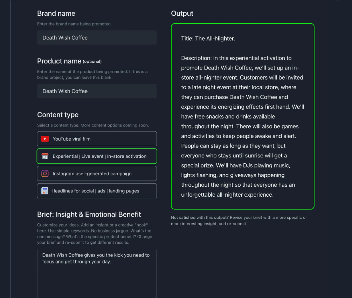
Task: Click the 'Product name (optional)' heading
Action: [69, 61]
